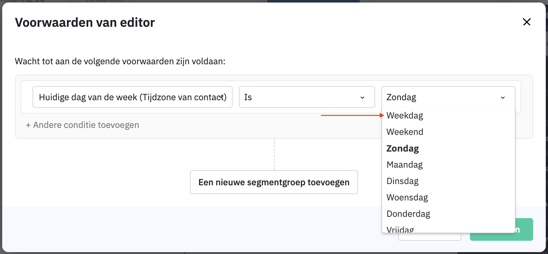Open the 'Huidige dag van de week' condition field
548x254 pixels.
pyautogui.click(x=132, y=97)
